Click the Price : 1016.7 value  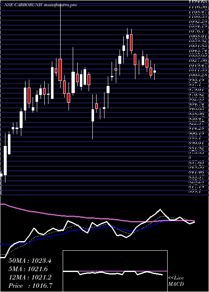coord(31,285)
